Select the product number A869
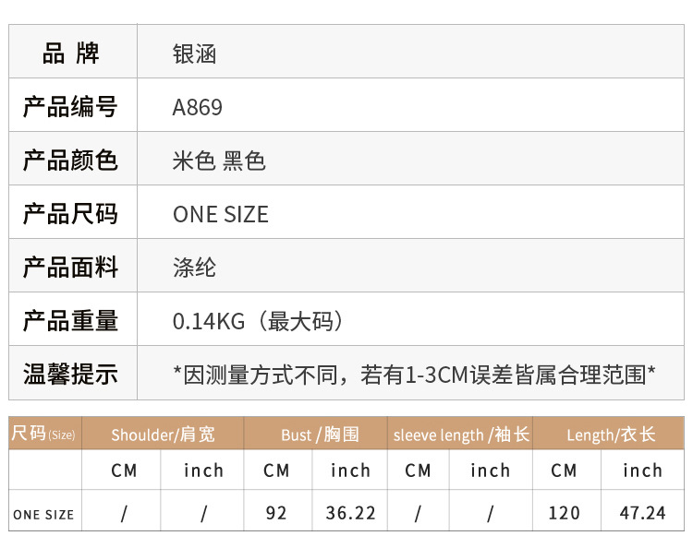This screenshot has width=693, height=548. coord(198,107)
